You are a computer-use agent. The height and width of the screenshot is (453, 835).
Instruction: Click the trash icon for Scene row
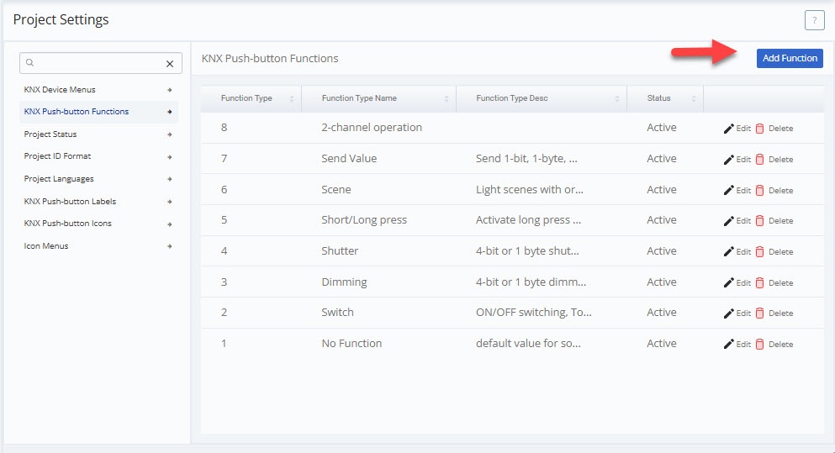point(760,190)
